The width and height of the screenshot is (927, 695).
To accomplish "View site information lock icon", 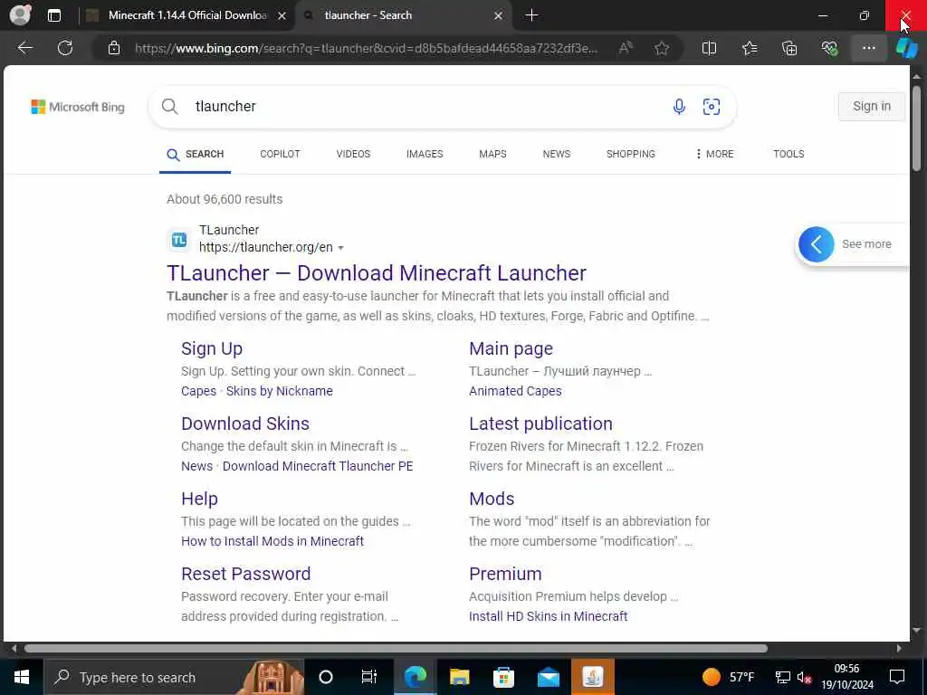I will point(114,48).
